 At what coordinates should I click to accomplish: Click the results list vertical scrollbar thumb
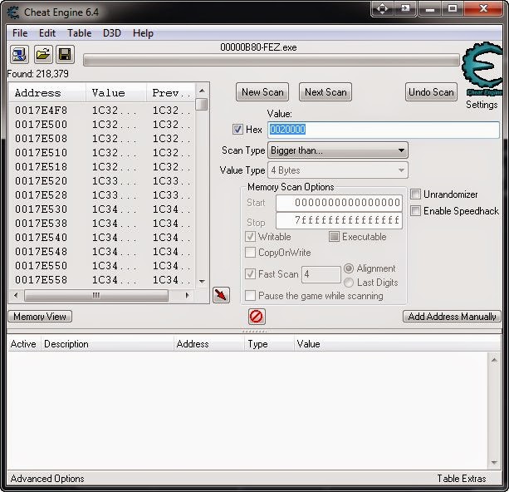tap(202, 105)
